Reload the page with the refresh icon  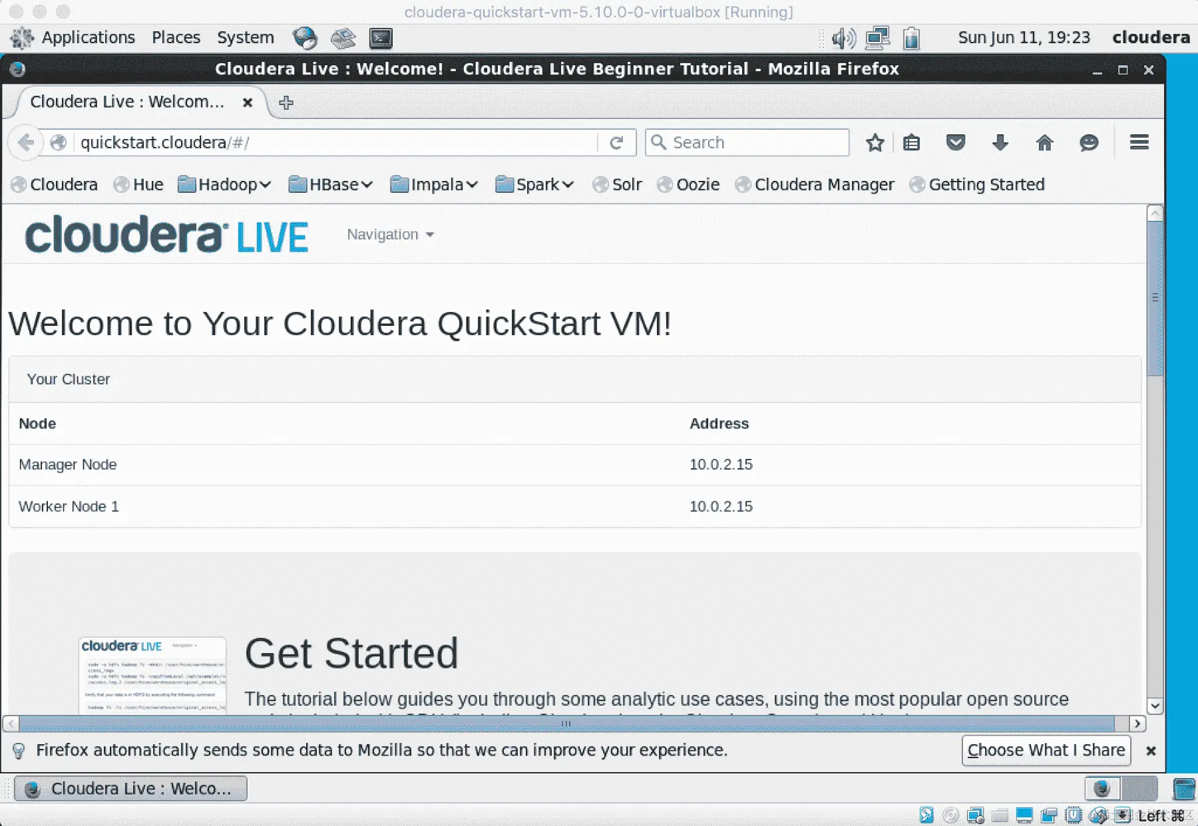point(616,142)
